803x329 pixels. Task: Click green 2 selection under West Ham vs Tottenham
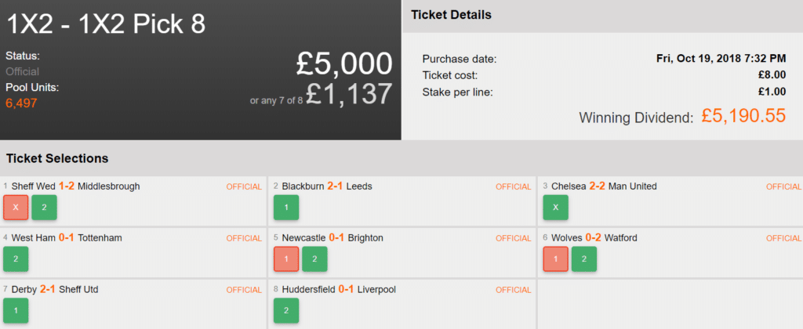click(16, 259)
